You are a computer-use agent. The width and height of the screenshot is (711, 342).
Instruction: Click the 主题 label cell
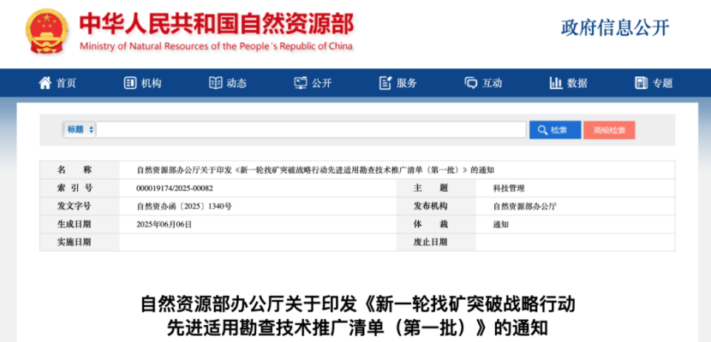coord(436,188)
